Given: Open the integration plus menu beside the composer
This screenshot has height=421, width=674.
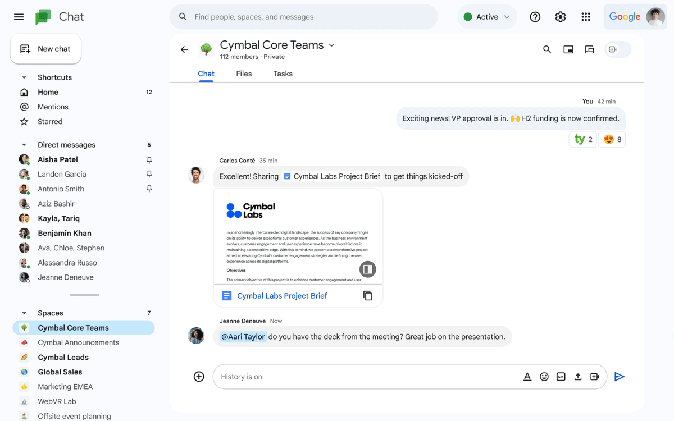Looking at the screenshot, I should (x=199, y=377).
